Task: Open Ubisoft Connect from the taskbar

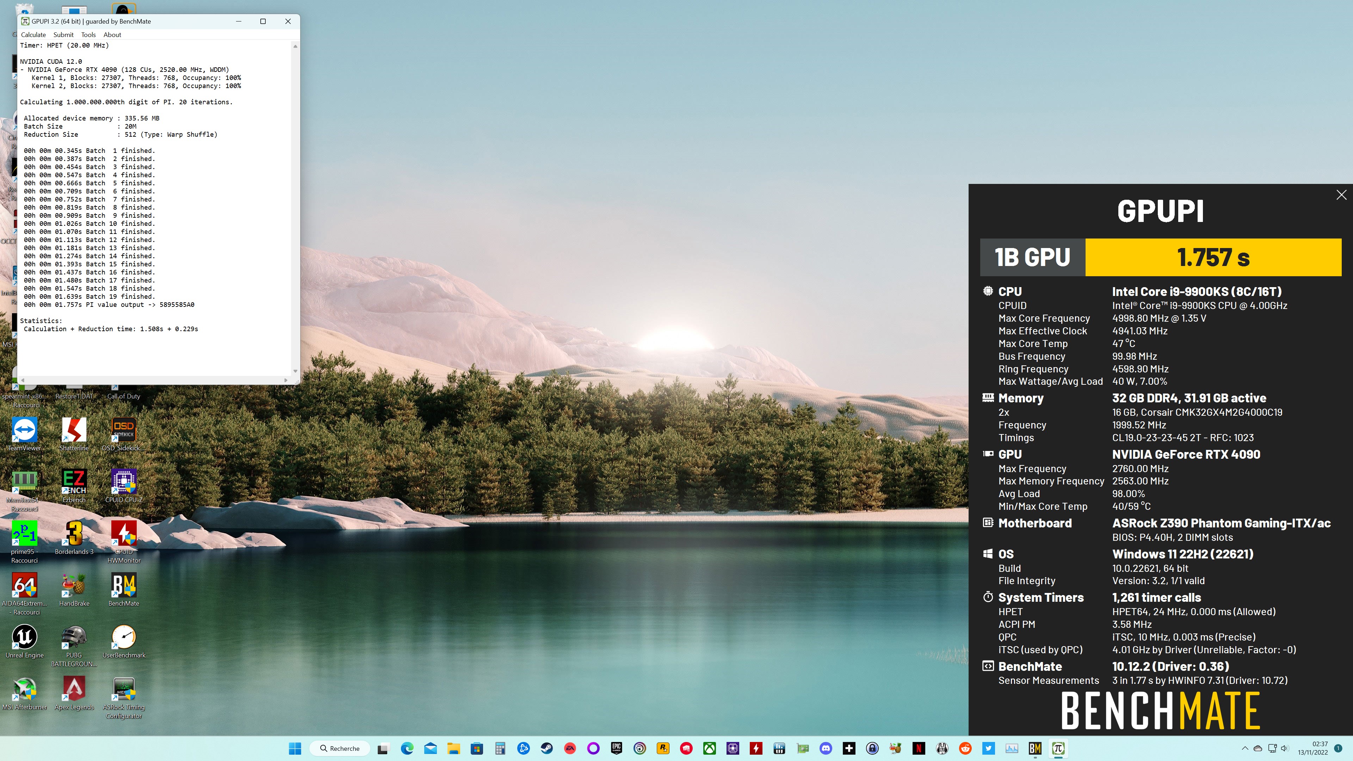Action: [639, 748]
